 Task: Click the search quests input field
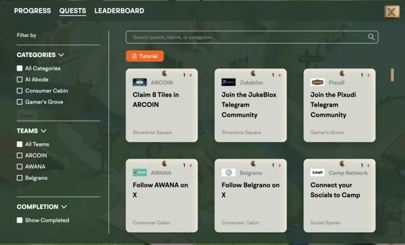coord(252,37)
